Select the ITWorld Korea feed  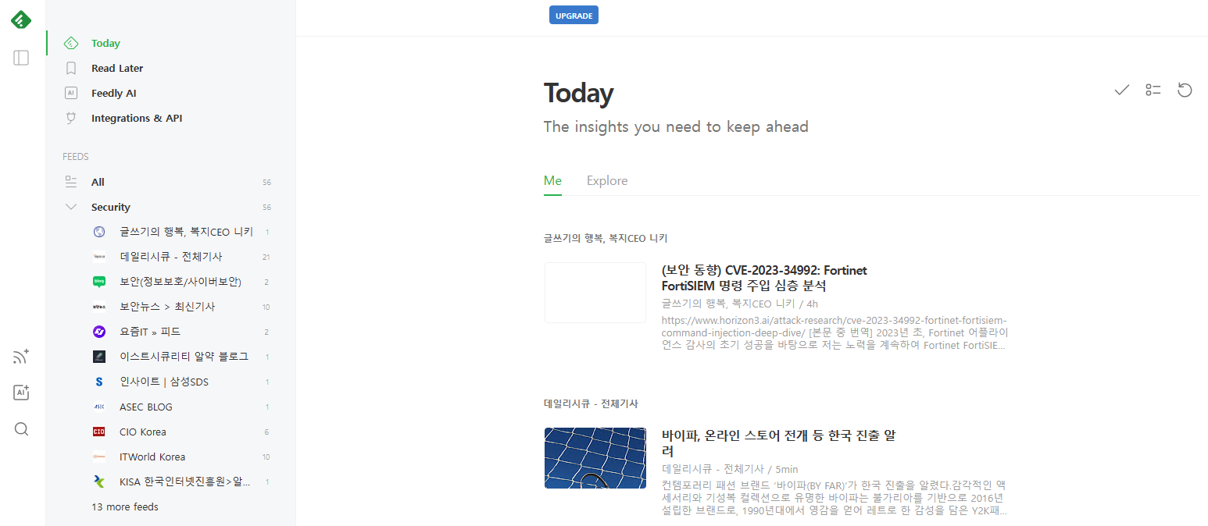tap(152, 457)
